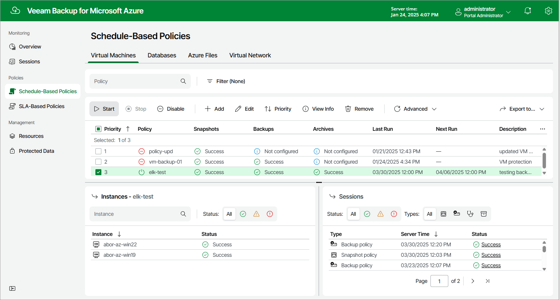Open the Sessions page from the sidebar
Image resolution: width=559 pixels, height=300 pixels.
coord(29,61)
